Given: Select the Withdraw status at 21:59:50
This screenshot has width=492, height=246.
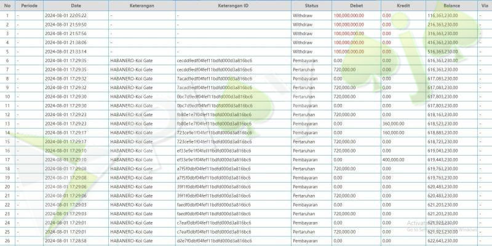Looking at the screenshot, I should coord(303,24).
